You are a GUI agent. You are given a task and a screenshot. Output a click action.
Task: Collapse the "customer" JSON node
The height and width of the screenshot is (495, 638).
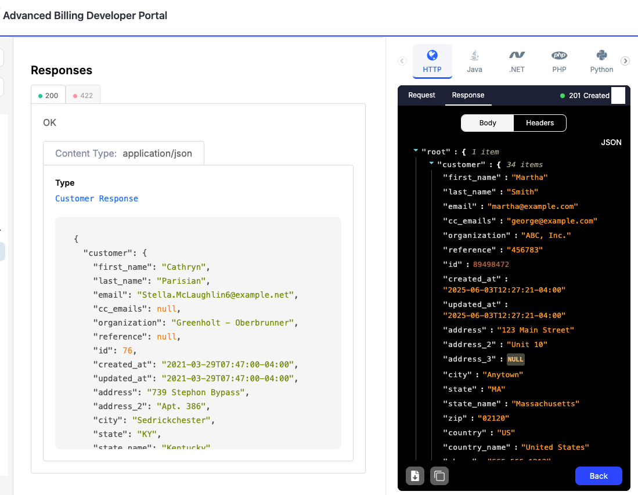[x=431, y=164]
